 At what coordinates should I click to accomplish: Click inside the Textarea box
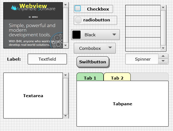point(33,96)
